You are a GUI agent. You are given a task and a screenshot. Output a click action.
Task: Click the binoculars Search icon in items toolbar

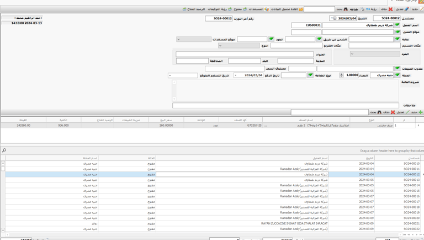click(x=379, y=112)
